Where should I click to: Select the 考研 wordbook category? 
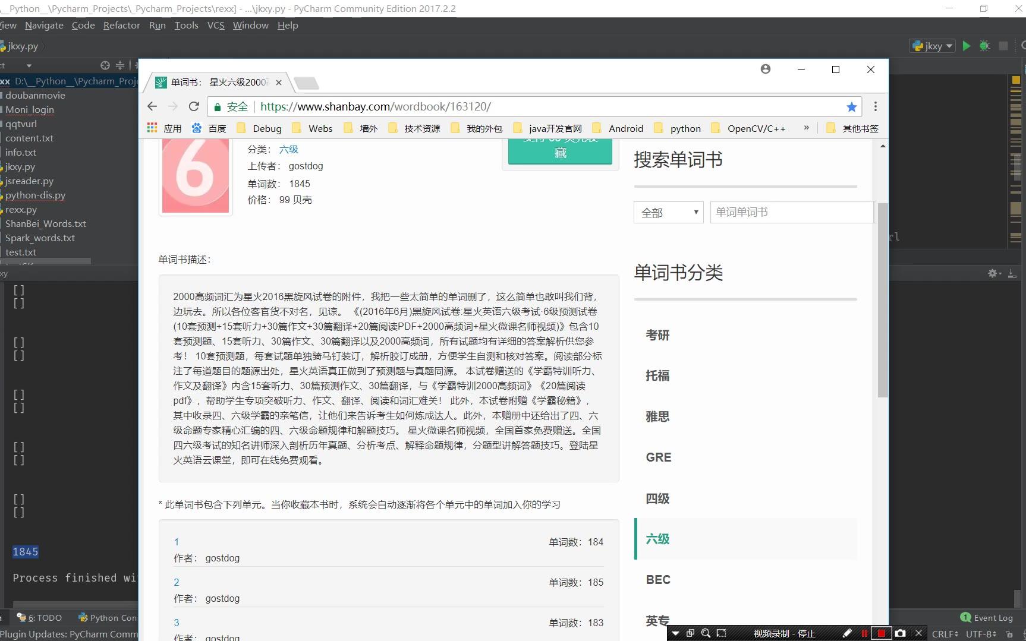pyautogui.click(x=657, y=335)
